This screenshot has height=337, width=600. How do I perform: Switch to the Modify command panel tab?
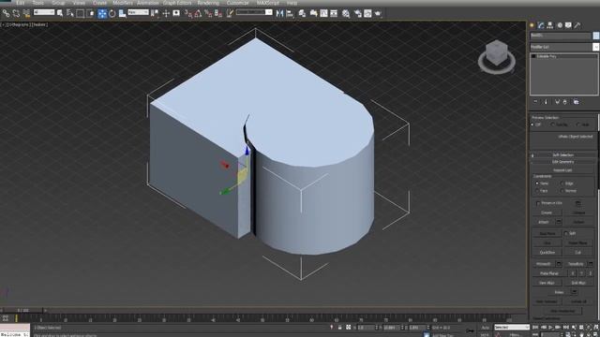[x=541, y=25]
